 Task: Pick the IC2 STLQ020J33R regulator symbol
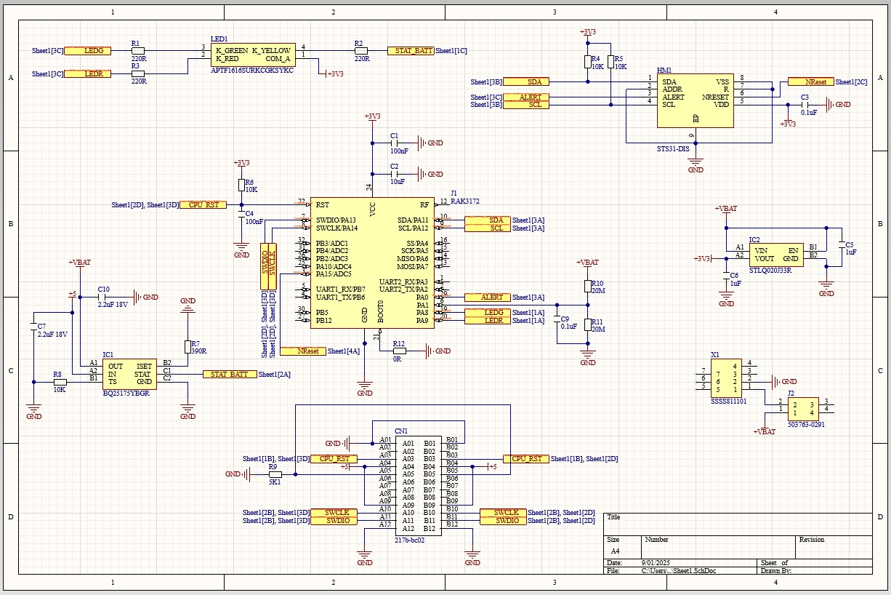[x=776, y=255]
